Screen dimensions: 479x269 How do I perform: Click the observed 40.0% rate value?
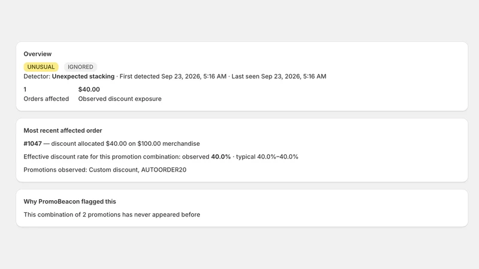(x=221, y=157)
